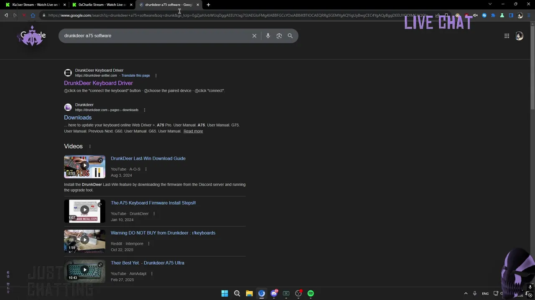Open Spotify from the taskbar

pyautogui.click(x=311, y=293)
